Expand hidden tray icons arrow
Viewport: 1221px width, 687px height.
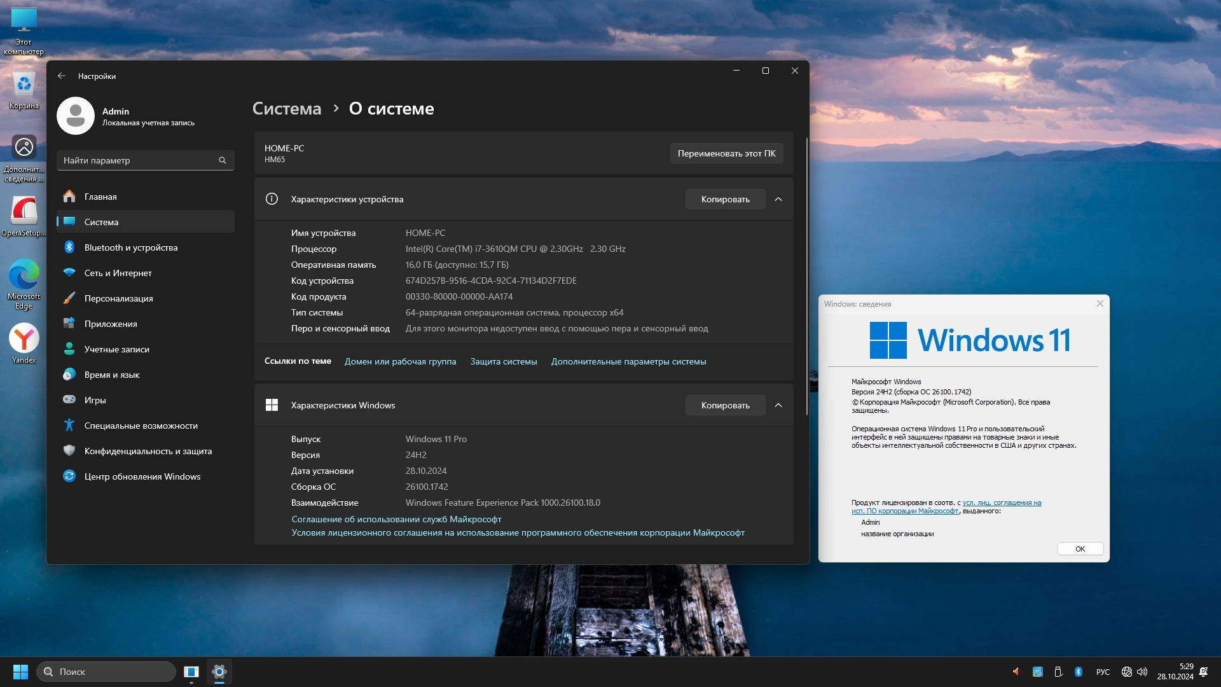click(x=1016, y=672)
